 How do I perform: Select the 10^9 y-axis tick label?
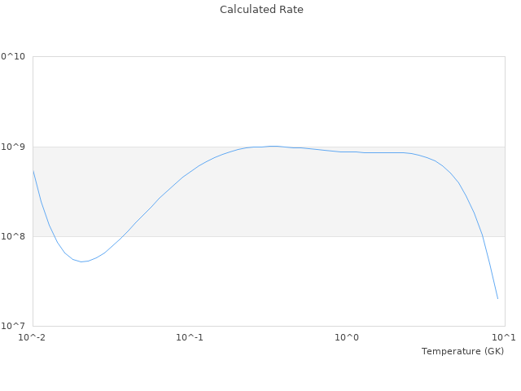tap(15, 147)
